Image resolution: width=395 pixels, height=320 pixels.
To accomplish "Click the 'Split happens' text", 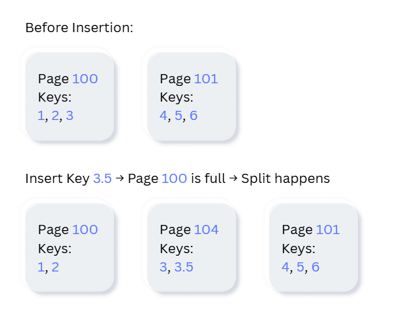I will click(285, 179).
